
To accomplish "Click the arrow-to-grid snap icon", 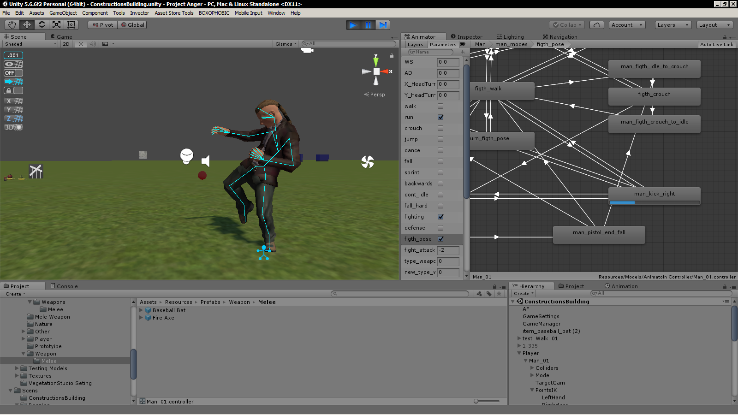I will [13, 82].
